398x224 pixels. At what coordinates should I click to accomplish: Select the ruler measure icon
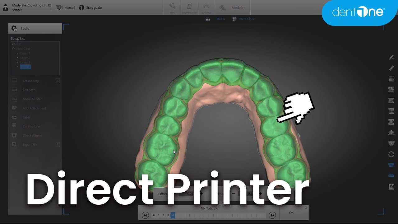click(x=391, y=68)
